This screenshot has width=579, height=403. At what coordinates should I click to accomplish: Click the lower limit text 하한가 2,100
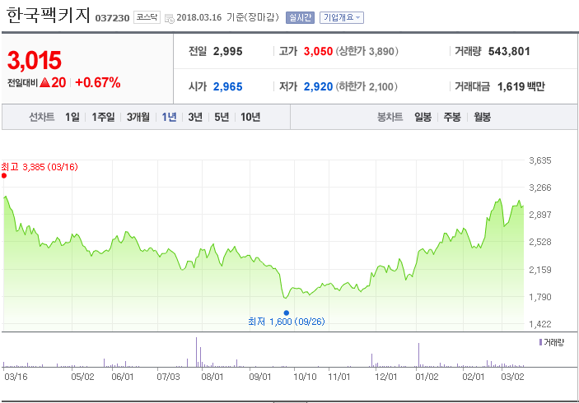[x=367, y=86]
